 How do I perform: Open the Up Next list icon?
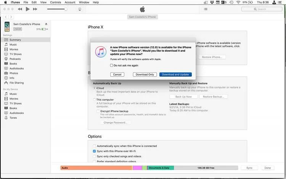(x=206, y=9)
